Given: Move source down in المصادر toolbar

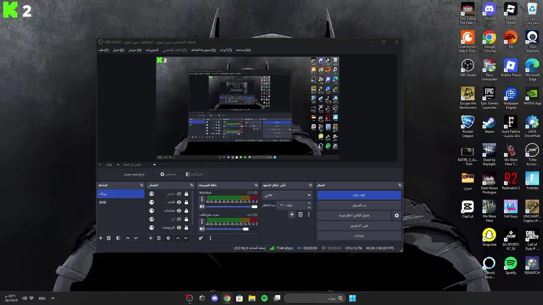Looking at the screenshot, I should coord(186,238).
